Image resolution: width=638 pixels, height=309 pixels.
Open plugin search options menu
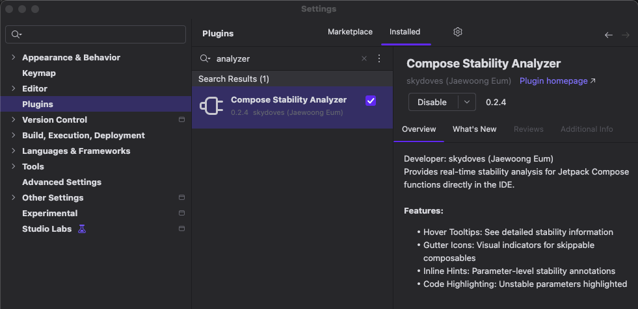[379, 58]
